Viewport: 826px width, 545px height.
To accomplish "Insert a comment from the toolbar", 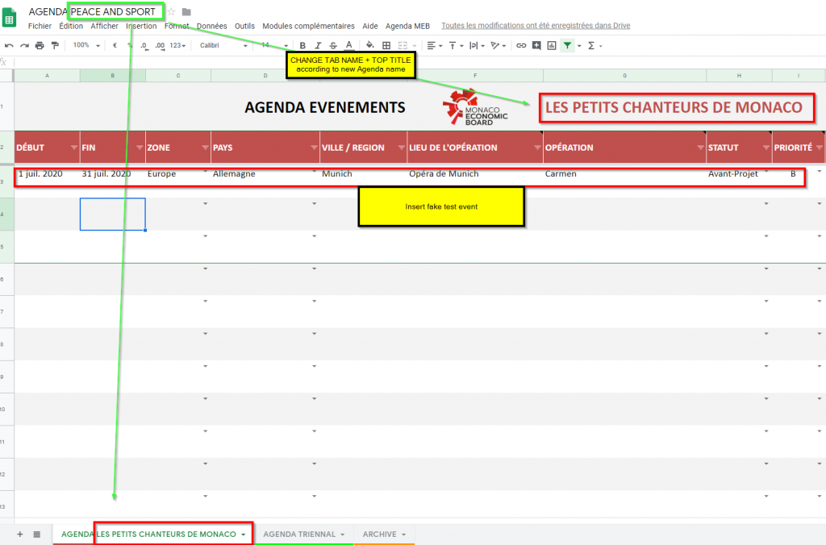I will click(x=536, y=45).
